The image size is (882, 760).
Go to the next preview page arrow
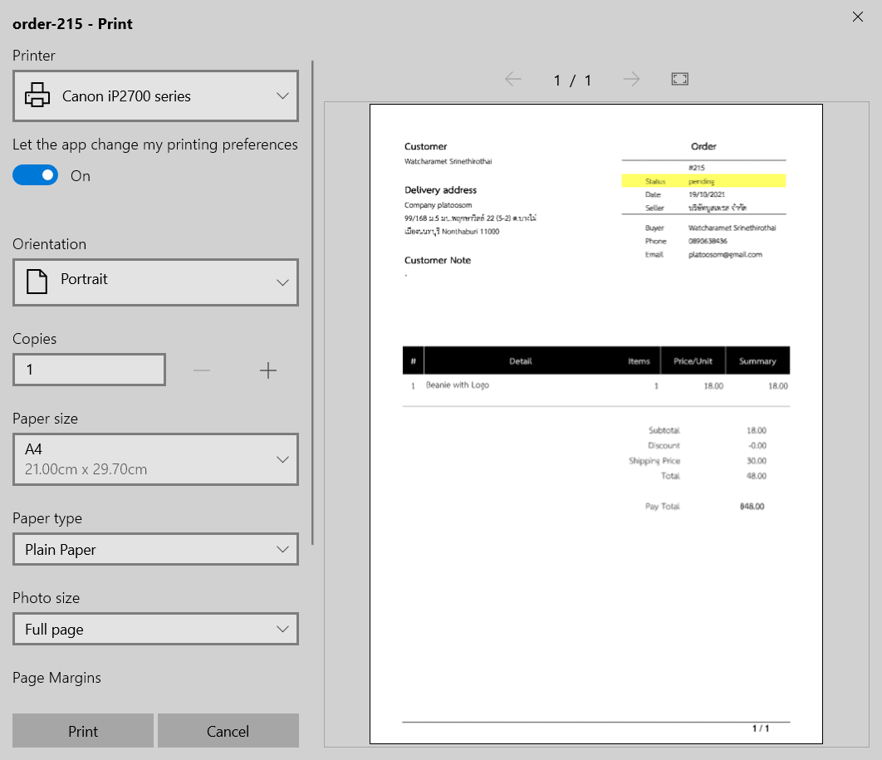click(x=632, y=79)
